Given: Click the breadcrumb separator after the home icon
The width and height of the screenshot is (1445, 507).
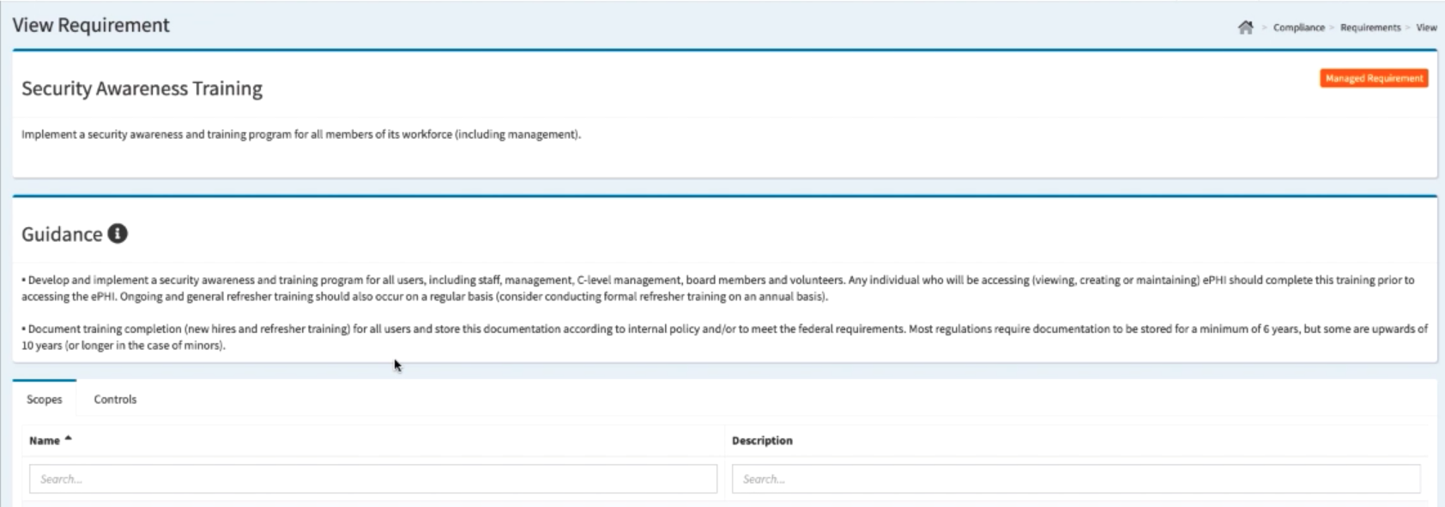Looking at the screenshot, I should click(1264, 27).
